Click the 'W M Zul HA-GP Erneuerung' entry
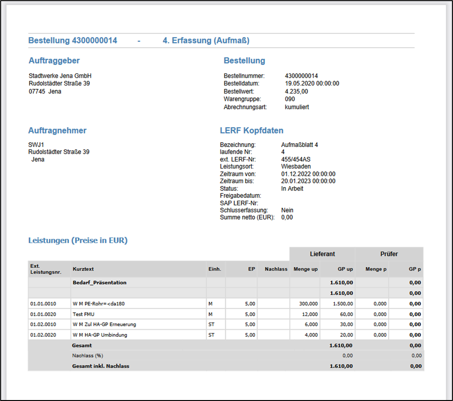The image size is (453, 401). tap(104, 325)
